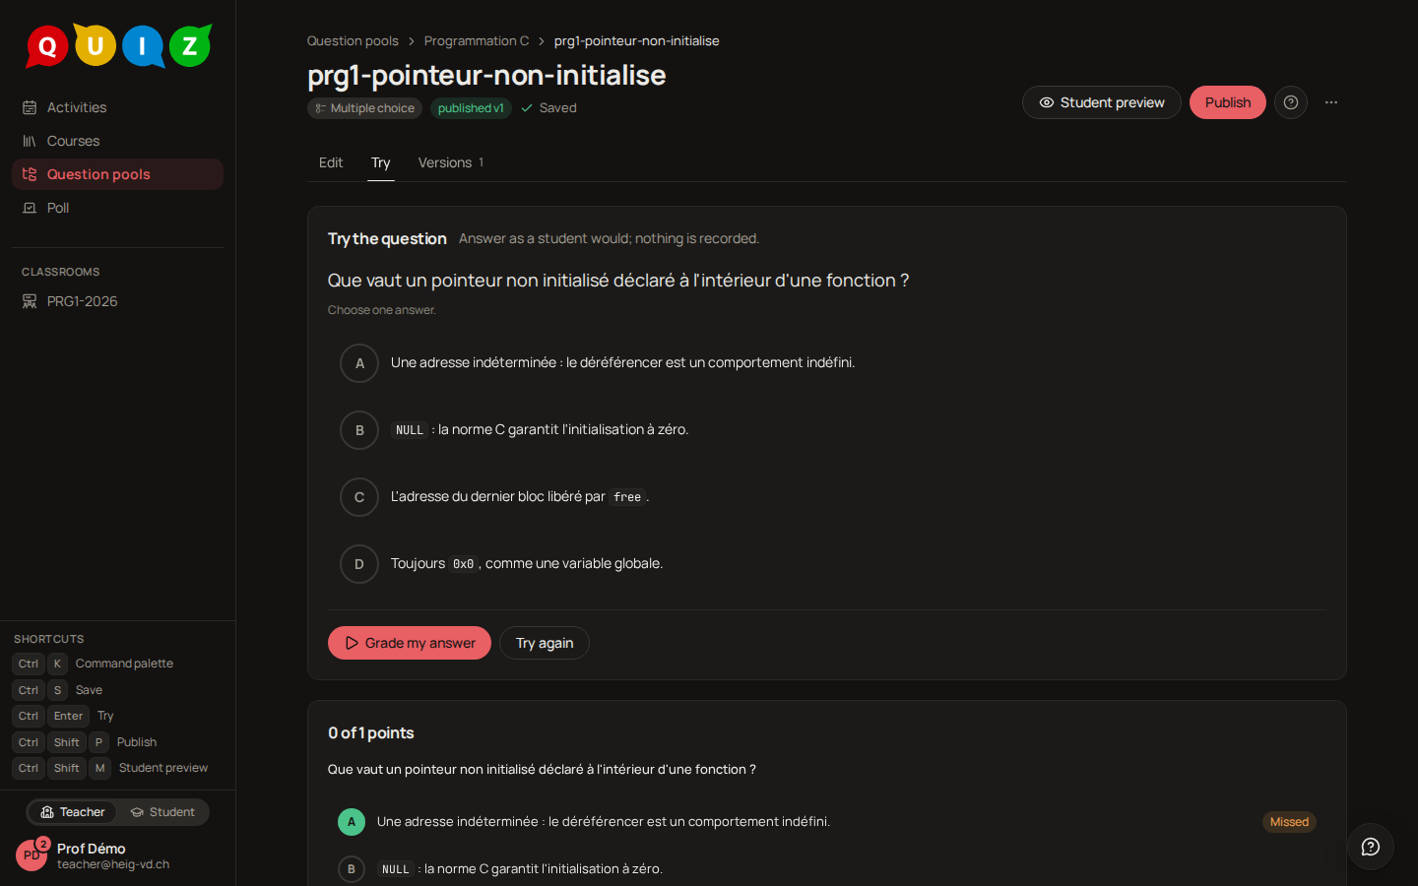Select answer option C radio

359,497
